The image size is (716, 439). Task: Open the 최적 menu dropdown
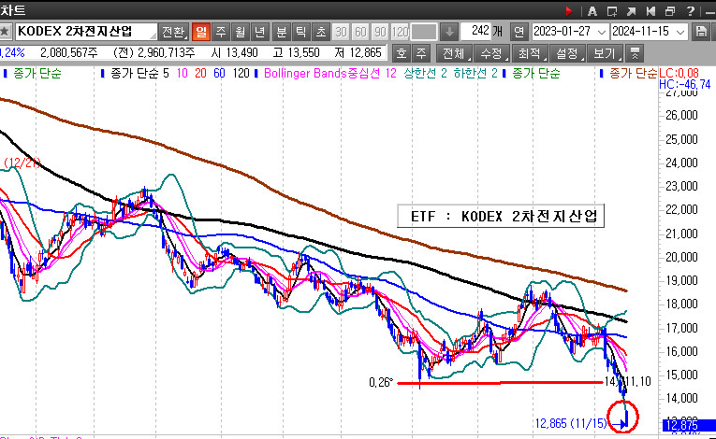(530, 53)
